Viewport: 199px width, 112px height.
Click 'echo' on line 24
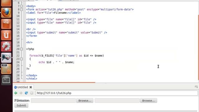tap(42, 62)
